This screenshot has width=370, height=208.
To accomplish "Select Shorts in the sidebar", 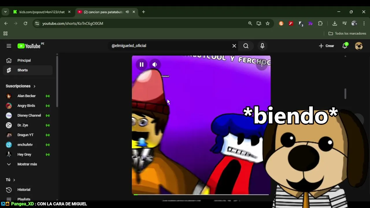I will (x=28, y=70).
